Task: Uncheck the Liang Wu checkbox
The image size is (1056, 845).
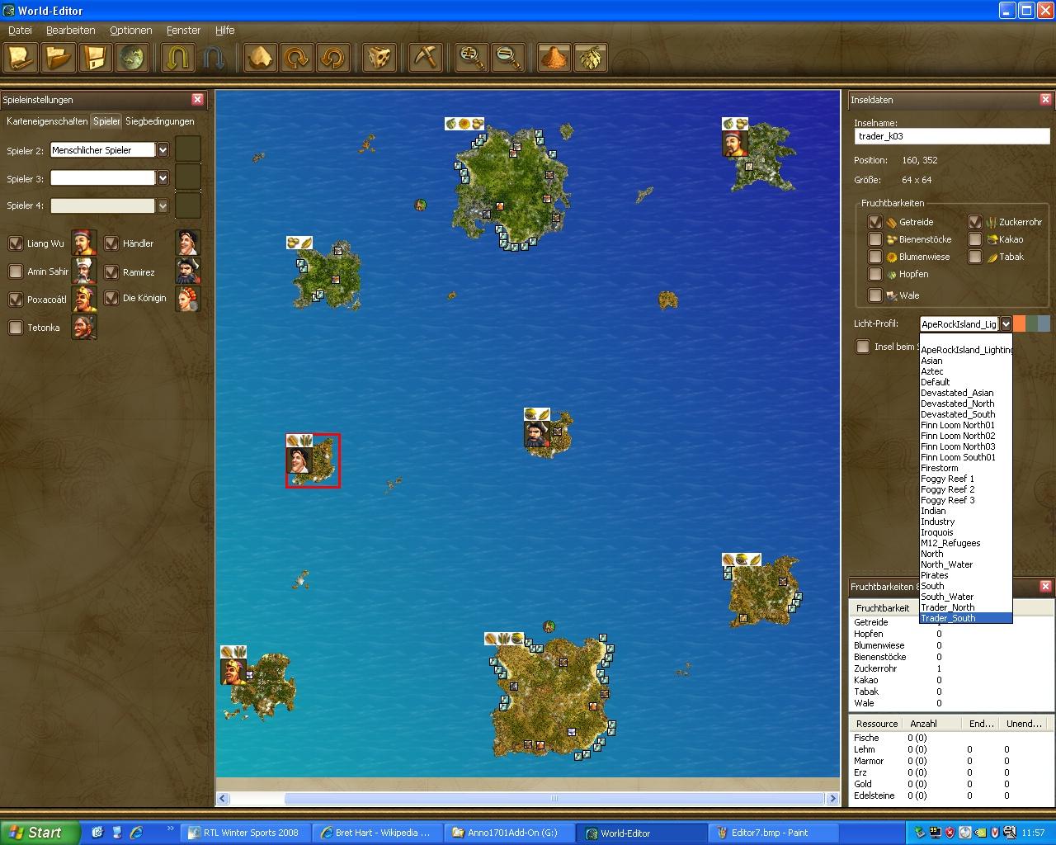Action: click(x=15, y=243)
